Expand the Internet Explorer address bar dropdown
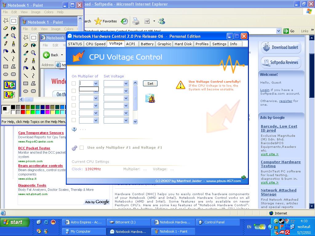Image resolution: width=315 pixels, height=236 pixels. coord(278,31)
